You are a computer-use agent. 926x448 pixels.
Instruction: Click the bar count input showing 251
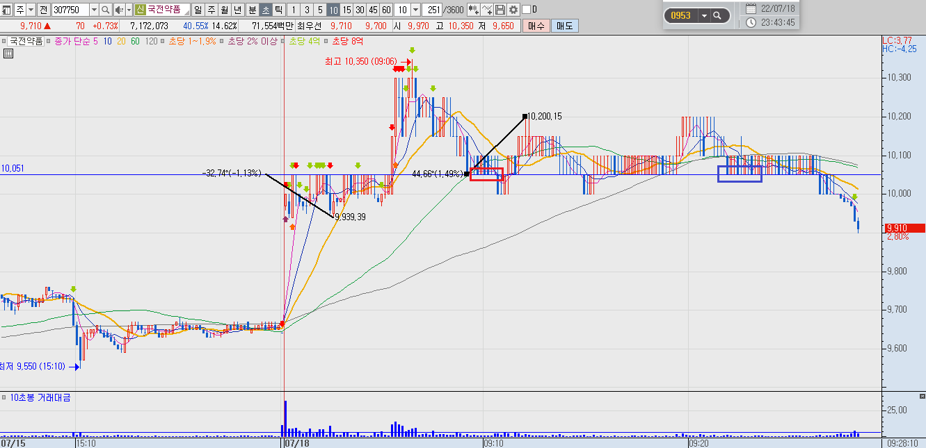432,10
